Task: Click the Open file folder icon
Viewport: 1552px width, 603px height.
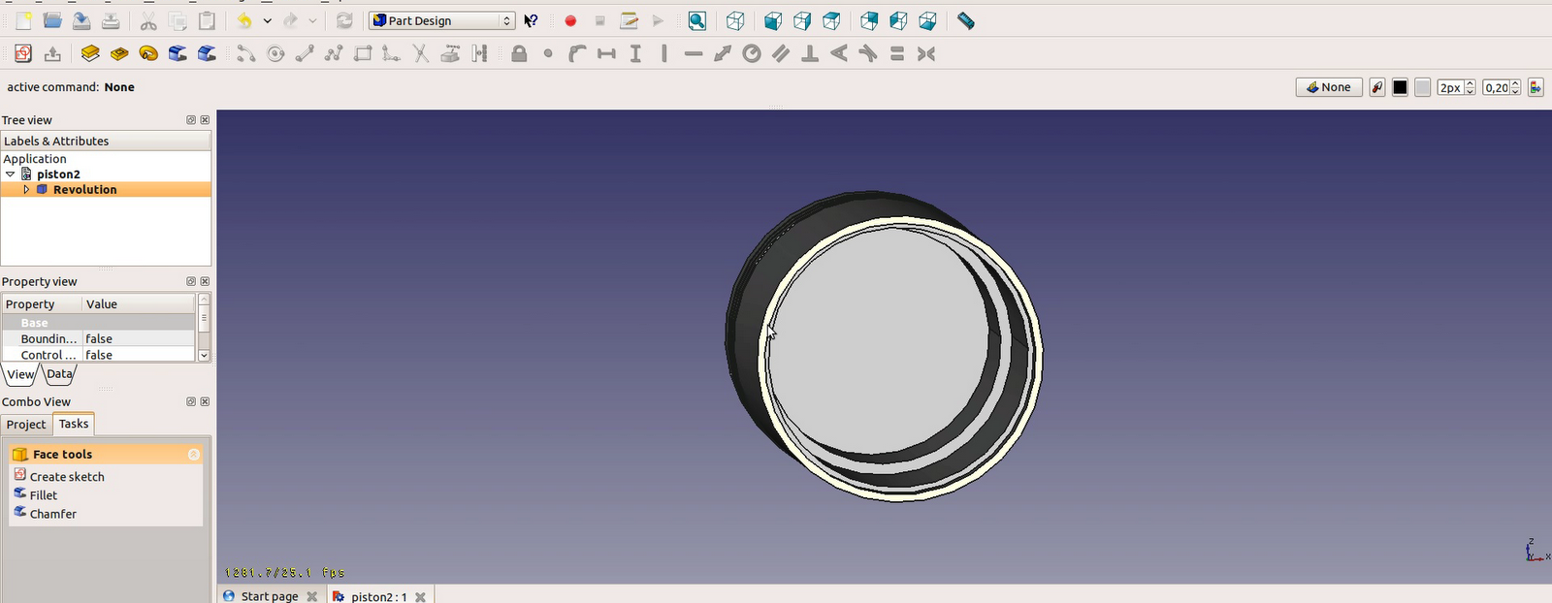Action: pos(52,20)
